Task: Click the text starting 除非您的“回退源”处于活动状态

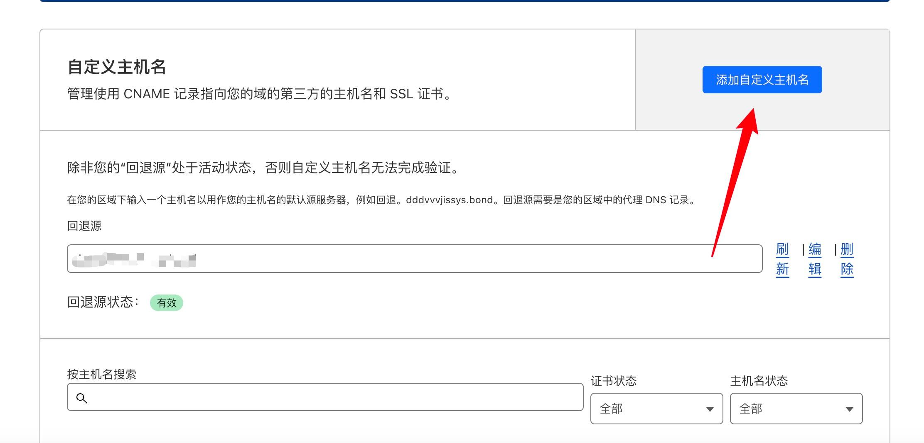Action: click(263, 168)
